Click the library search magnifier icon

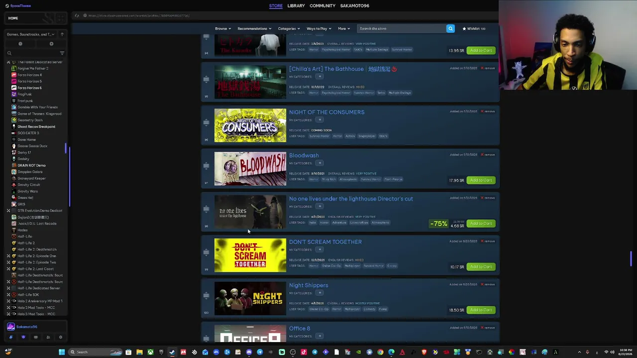click(9, 53)
